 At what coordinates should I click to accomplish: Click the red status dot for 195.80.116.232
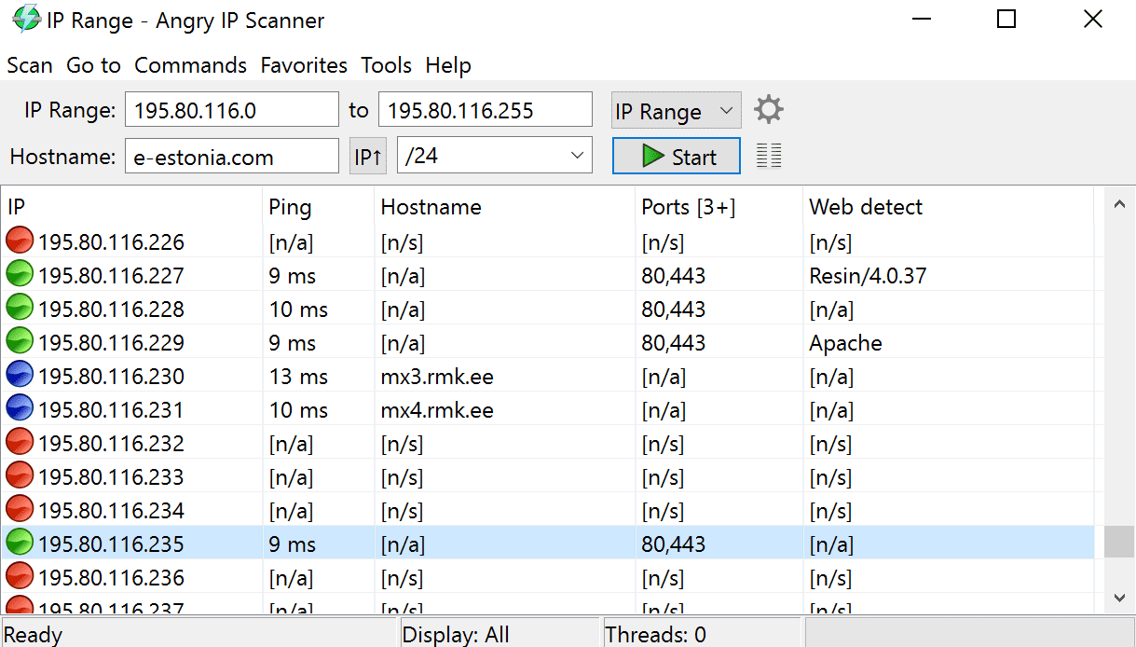[20, 443]
